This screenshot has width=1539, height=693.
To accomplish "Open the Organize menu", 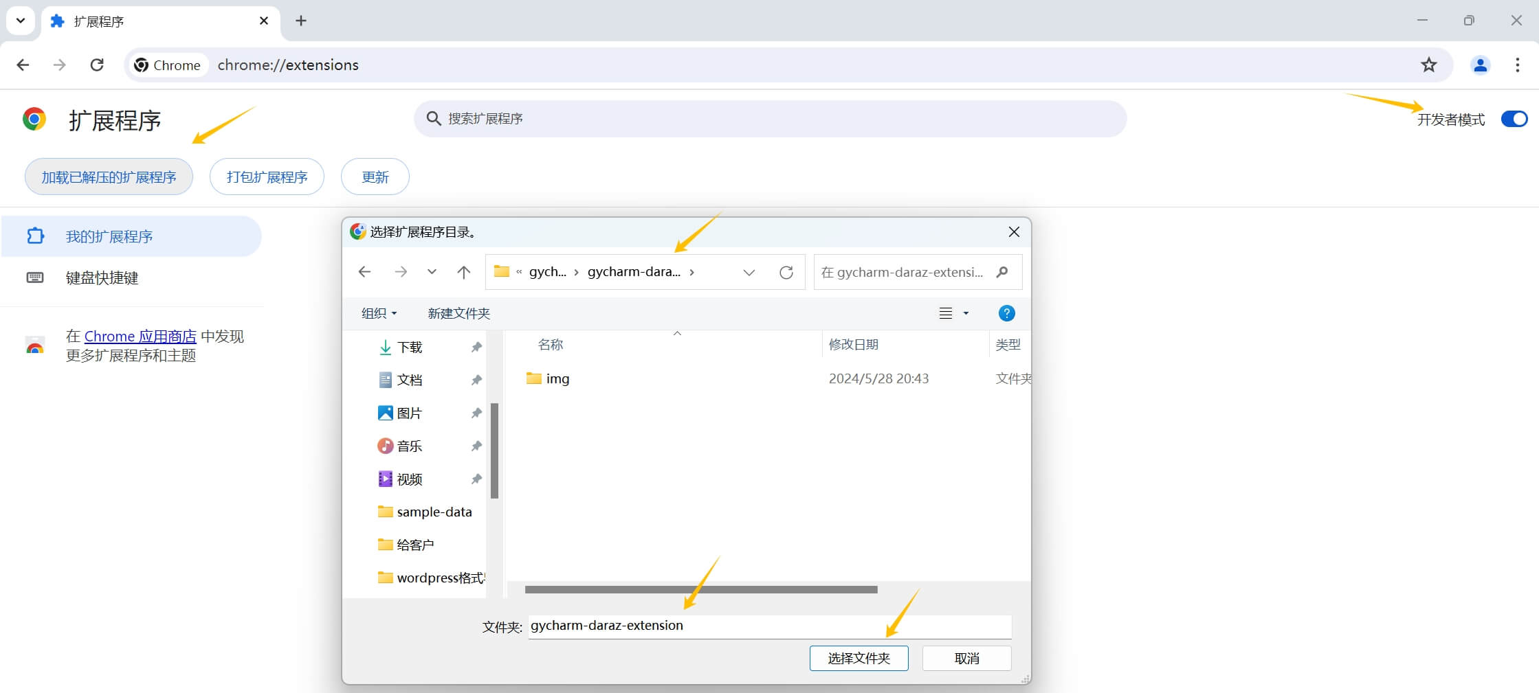I will pyautogui.click(x=379, y=313).
